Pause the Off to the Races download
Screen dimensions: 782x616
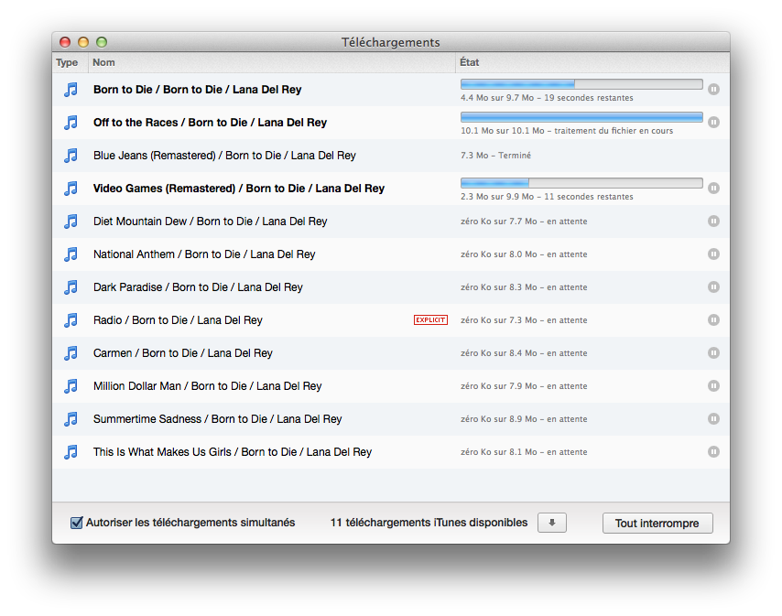coord(713,123)
